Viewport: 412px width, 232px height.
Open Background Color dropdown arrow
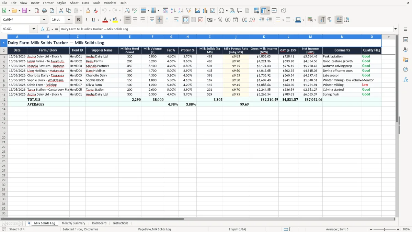(x=120, y=20)
